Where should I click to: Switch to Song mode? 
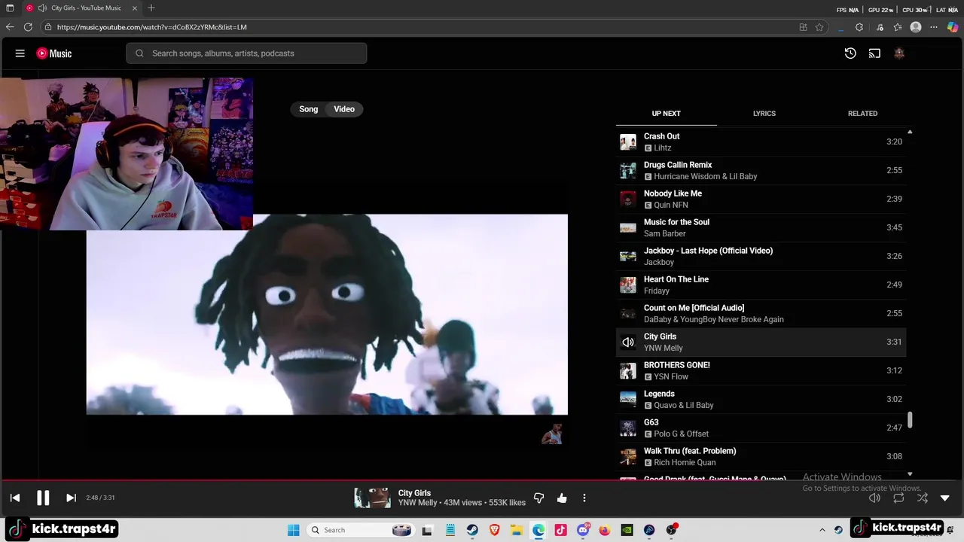[309, 109]
